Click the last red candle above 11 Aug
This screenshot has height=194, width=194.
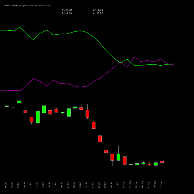coord(162,162)
